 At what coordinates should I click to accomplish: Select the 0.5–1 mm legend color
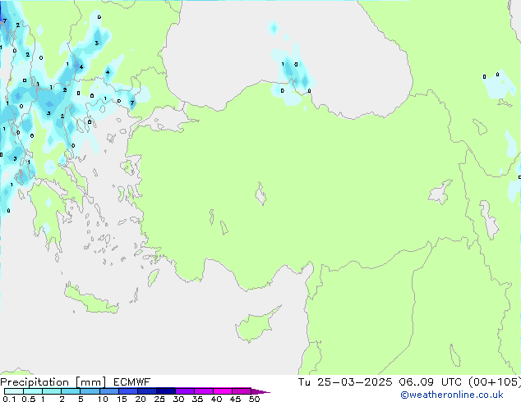tap(33, 391)
